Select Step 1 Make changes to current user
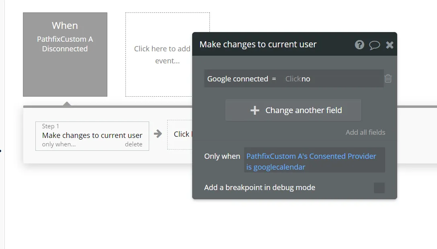This screenshot has height=249, width=437. (x=92, y=136)
